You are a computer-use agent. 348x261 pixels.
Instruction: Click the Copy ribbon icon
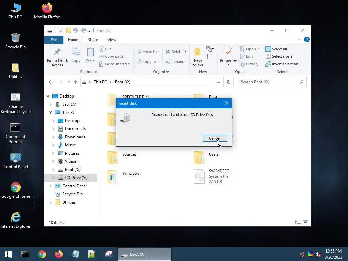76,52
